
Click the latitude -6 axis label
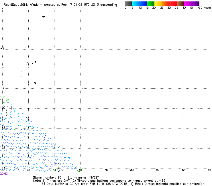coord(2,68)
